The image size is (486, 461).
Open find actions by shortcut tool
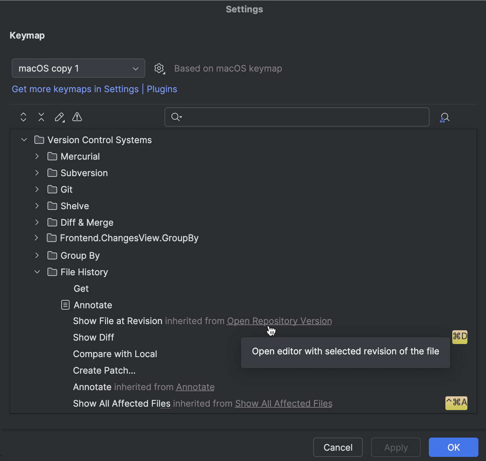[x=444, y=117]
